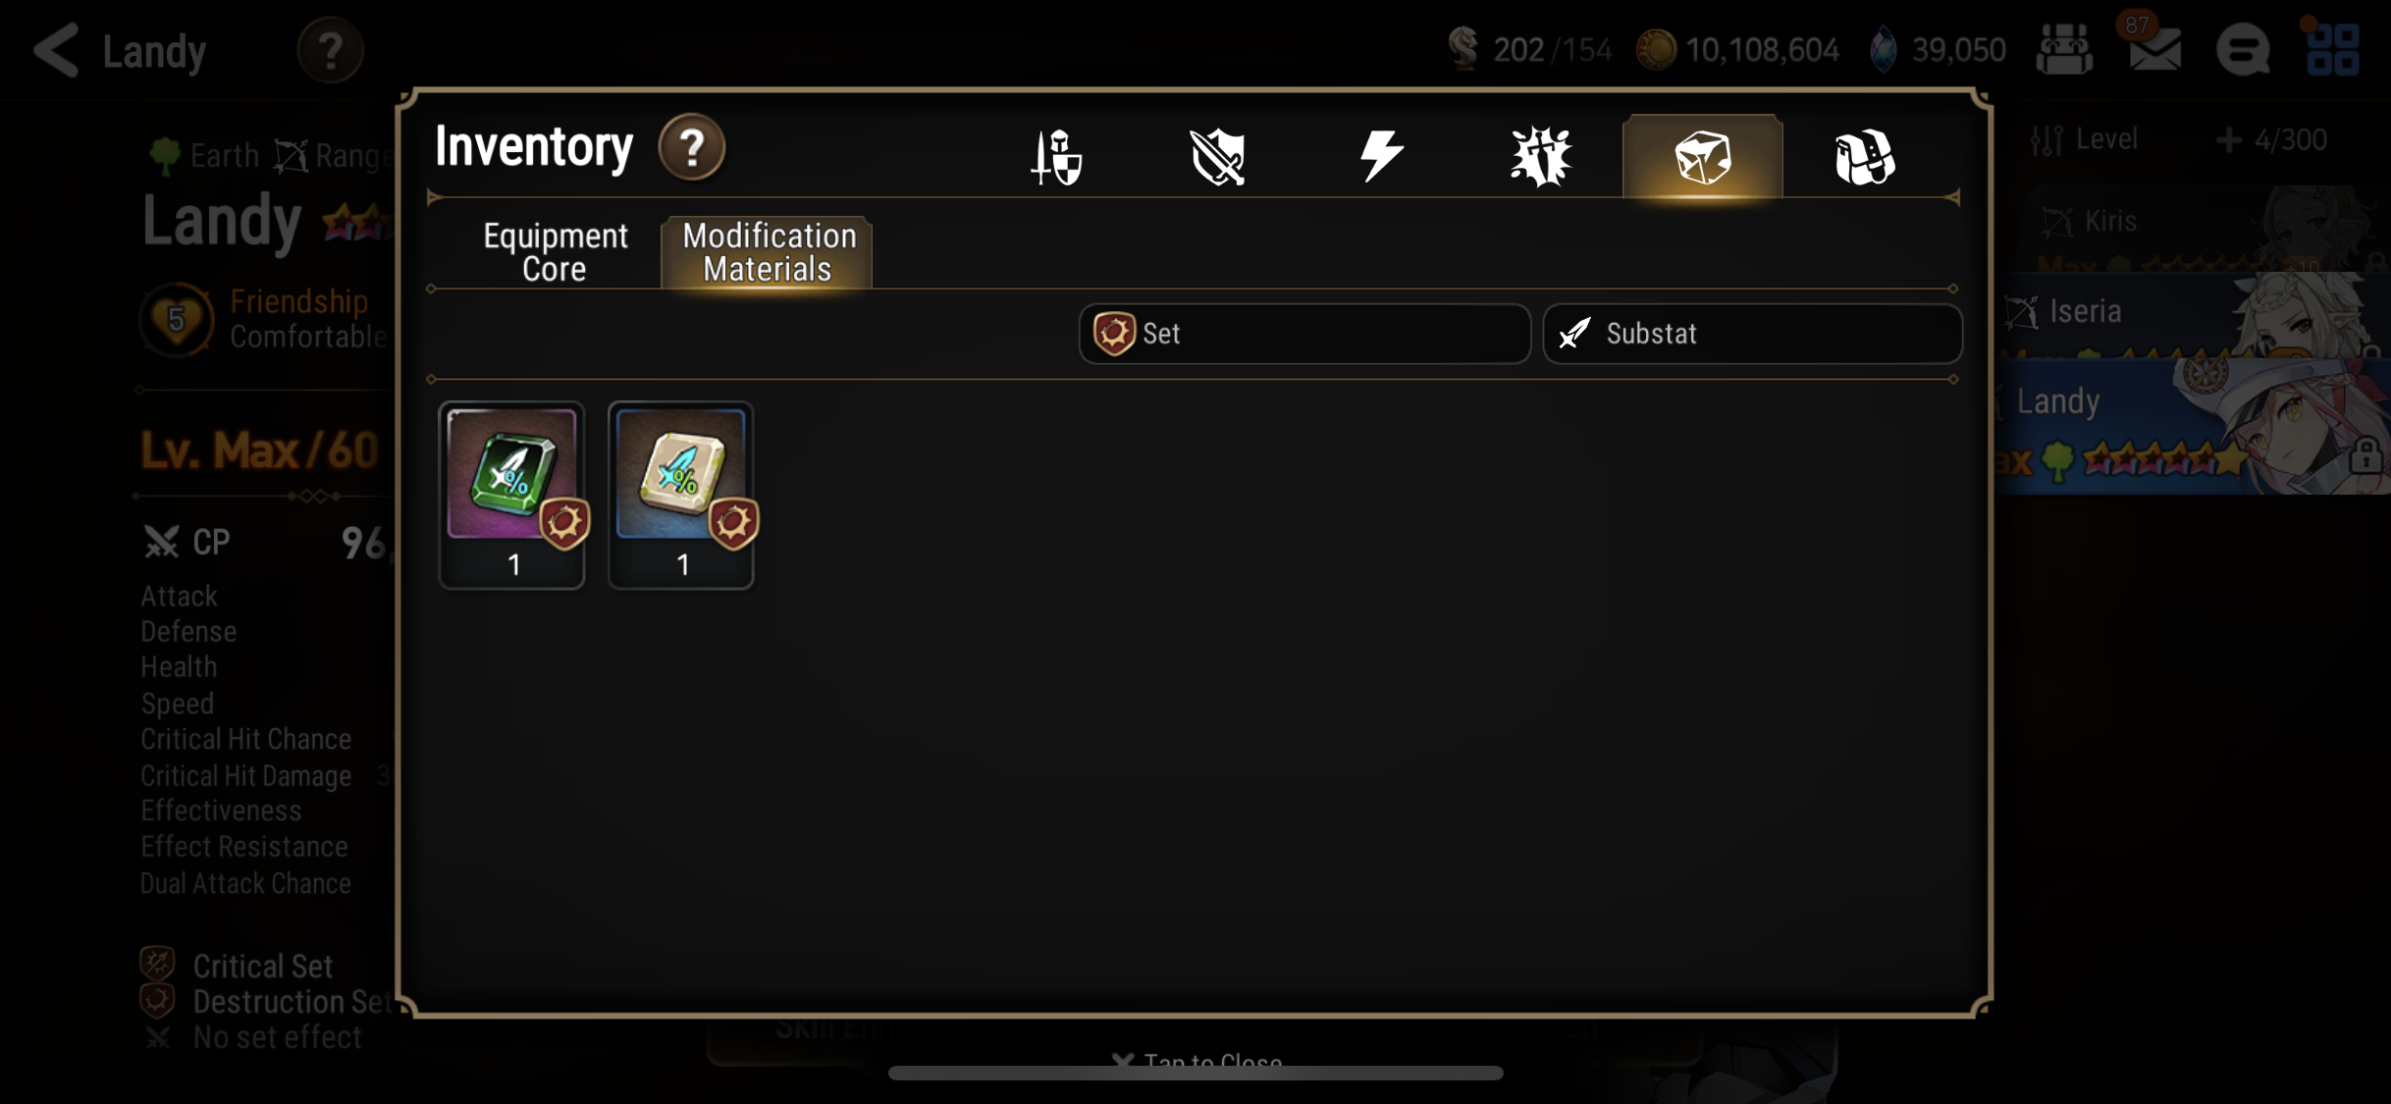Open the Inventory help question mark
Viewport: 2391px width, 1104px height.
point(692,147)
